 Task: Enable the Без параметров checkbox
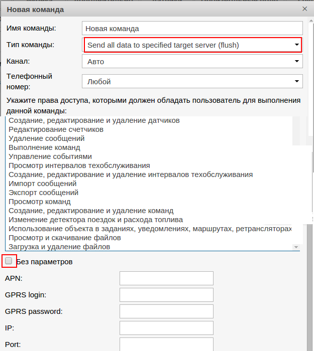click(x=9, y=261)
